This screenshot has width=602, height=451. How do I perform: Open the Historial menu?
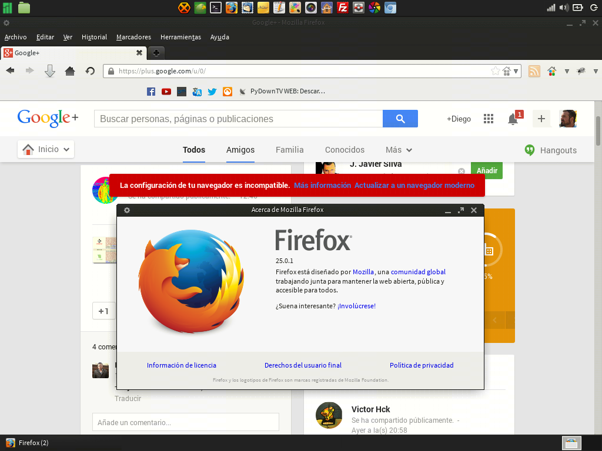[94, 37]
